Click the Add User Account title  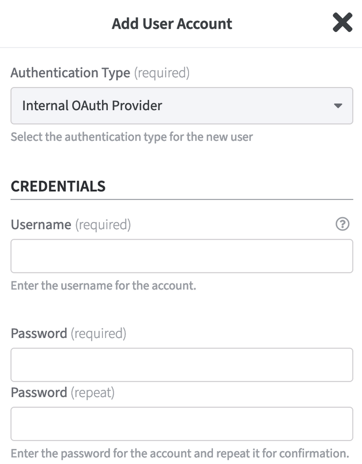(x=172, y=24)
